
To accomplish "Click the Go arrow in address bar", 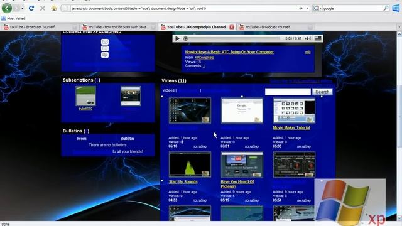I will coord(301,8).
